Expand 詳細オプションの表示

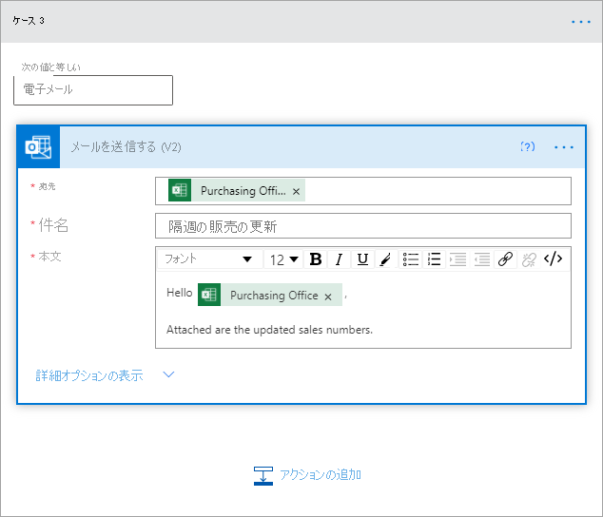pos(89,375)
